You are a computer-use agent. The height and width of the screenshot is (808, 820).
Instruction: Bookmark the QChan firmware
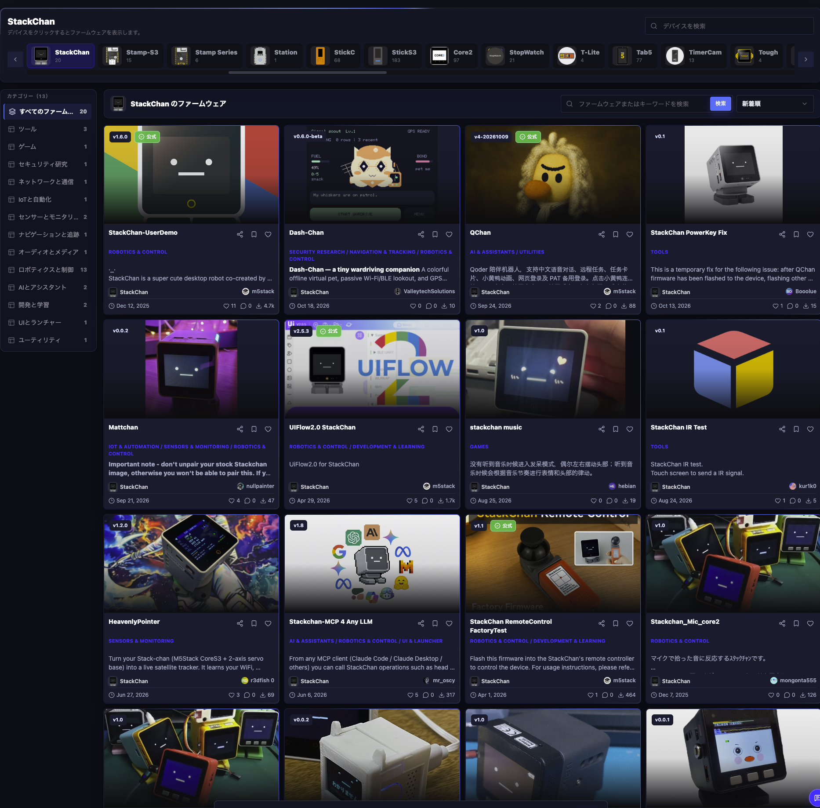(x=616, y=234)
